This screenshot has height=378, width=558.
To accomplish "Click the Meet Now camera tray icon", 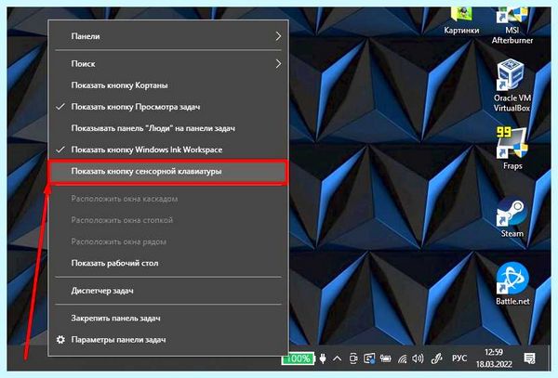I will coord(353,358).
